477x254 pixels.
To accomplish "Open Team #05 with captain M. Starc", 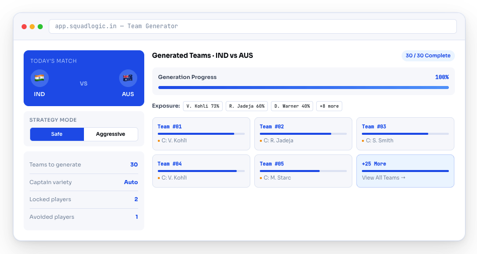I will click(x=303, y=171).
